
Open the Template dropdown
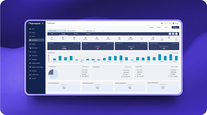[x=175, y=27]
